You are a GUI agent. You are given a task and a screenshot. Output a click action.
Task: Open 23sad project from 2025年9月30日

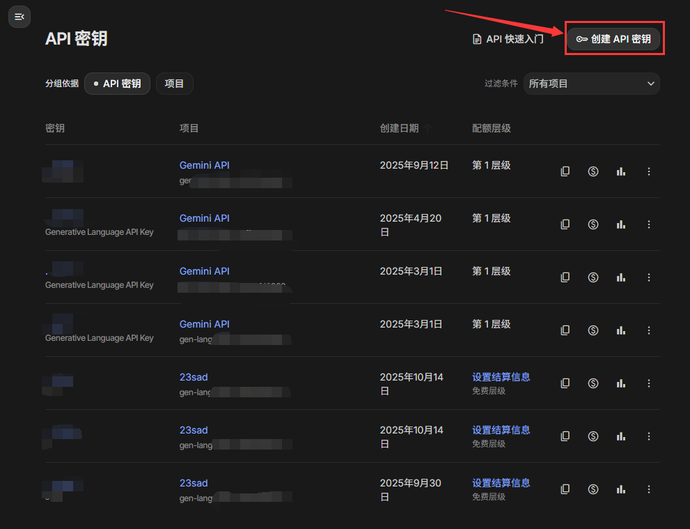194,483
